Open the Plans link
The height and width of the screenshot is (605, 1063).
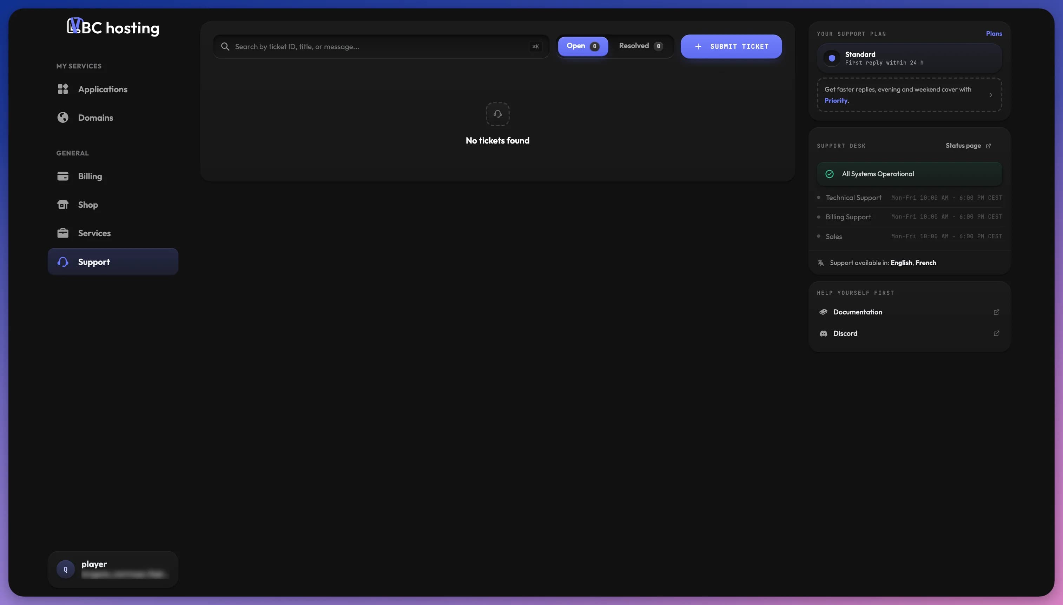pyautogui.click(x=993, y=34)
